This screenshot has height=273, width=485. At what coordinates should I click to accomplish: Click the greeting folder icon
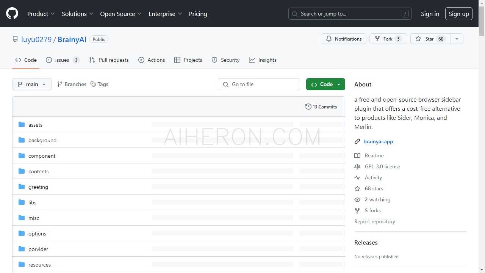[22, 187]
